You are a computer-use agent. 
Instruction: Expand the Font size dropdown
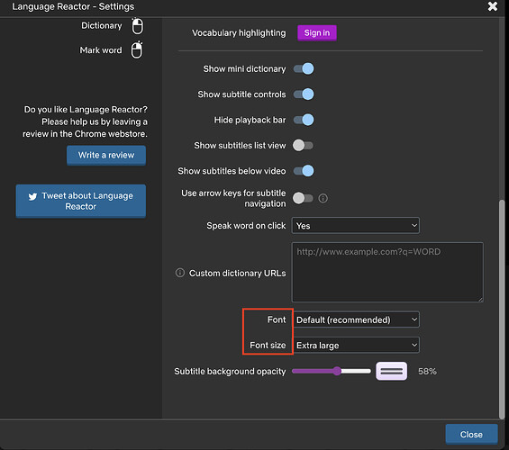pos(356,346)
